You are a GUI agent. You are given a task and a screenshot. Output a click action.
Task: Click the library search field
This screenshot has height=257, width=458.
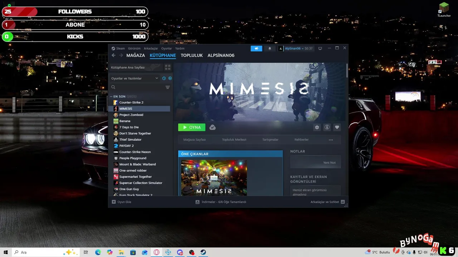point(137,87)
